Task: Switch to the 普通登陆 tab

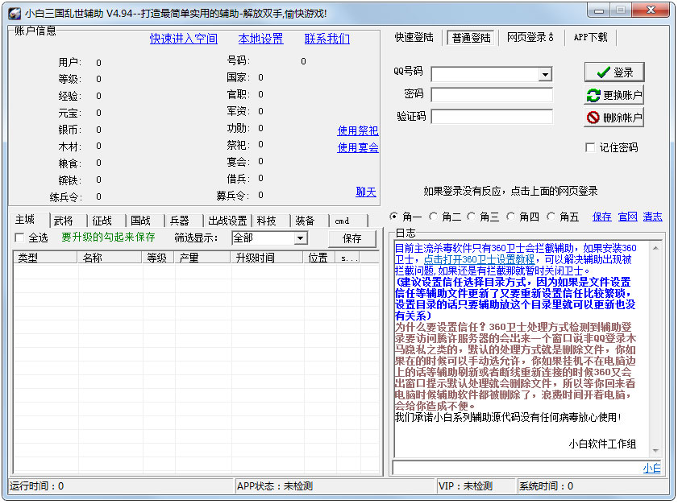Action: click(471, 38)
